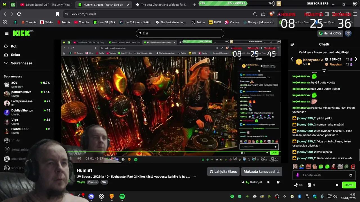Click the Katsojat viewer count

coord(252,182)
